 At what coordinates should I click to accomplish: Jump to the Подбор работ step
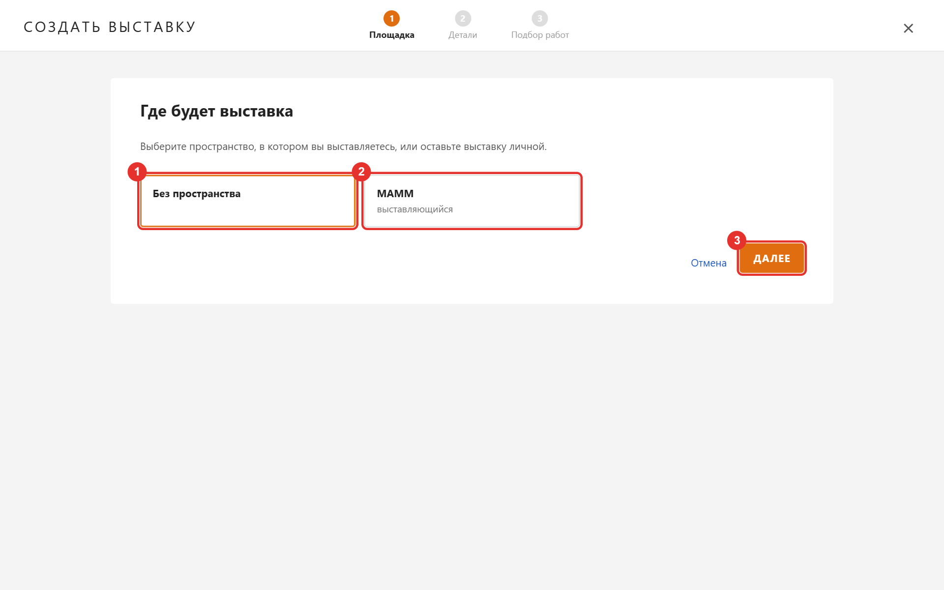coord(540,35)
